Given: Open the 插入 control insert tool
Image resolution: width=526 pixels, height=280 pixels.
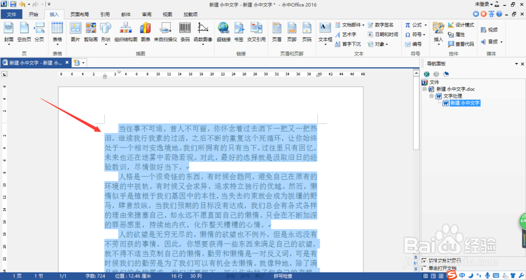Looking at the screenshot, I should [x=439, y=34].
